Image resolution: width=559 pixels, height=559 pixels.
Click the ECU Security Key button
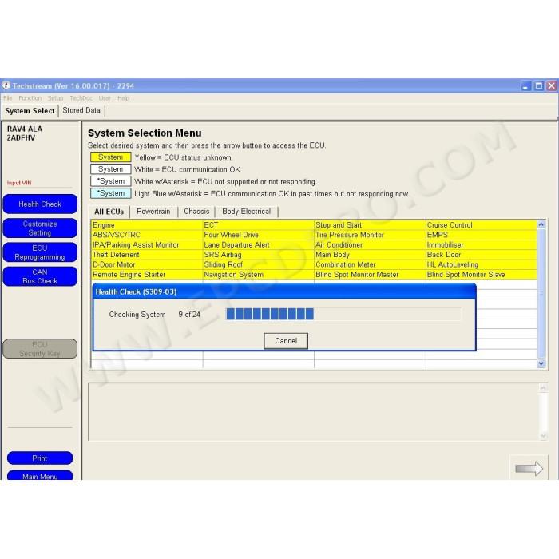pos(40,349)
